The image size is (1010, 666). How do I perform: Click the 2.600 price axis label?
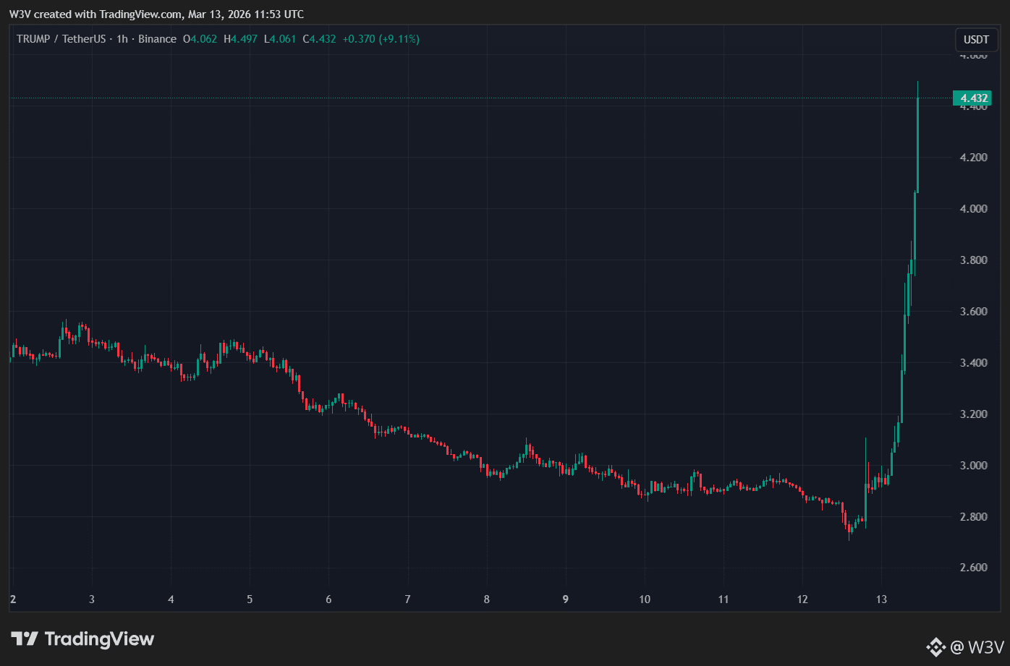[974, 568]
